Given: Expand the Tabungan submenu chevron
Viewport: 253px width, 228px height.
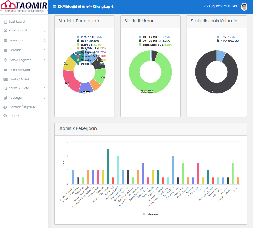Looking at the screenshot, I should (x=45, y=98).
